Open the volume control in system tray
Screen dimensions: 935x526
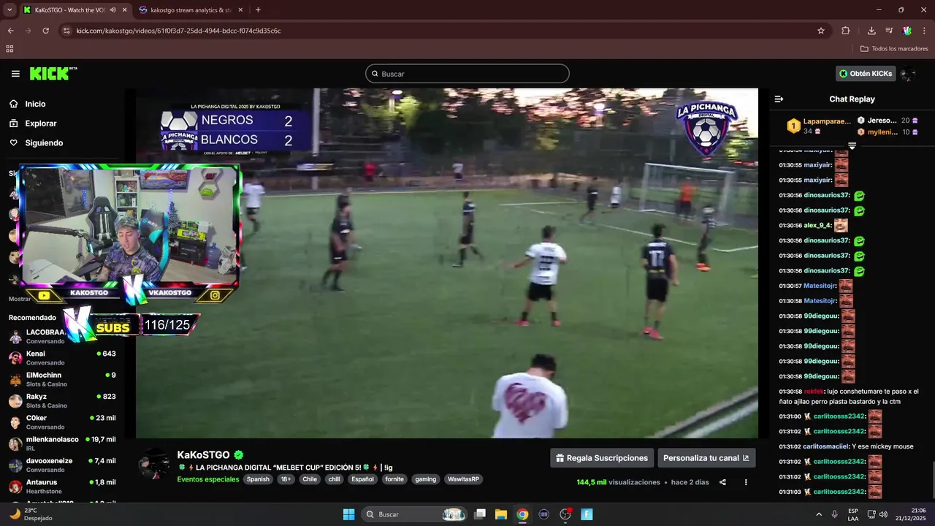tap(883, 514)
